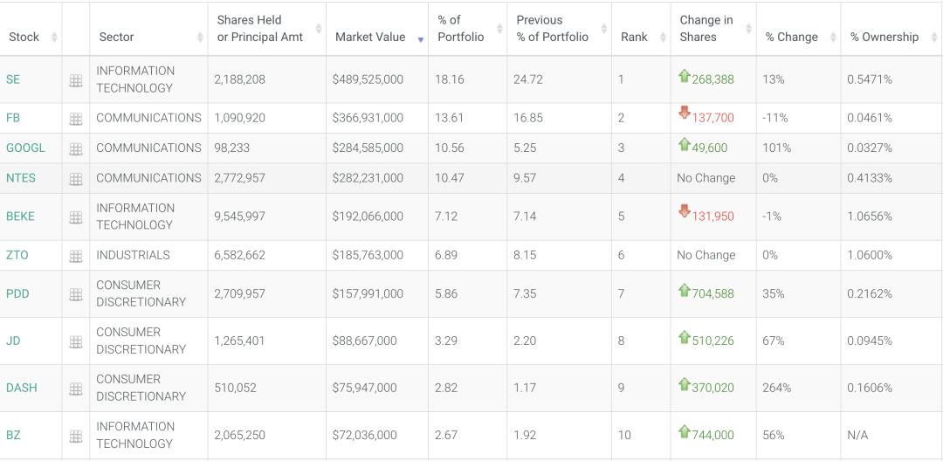
Task: Click the grid icon next to FB
Action: click(x=76, y=119)
